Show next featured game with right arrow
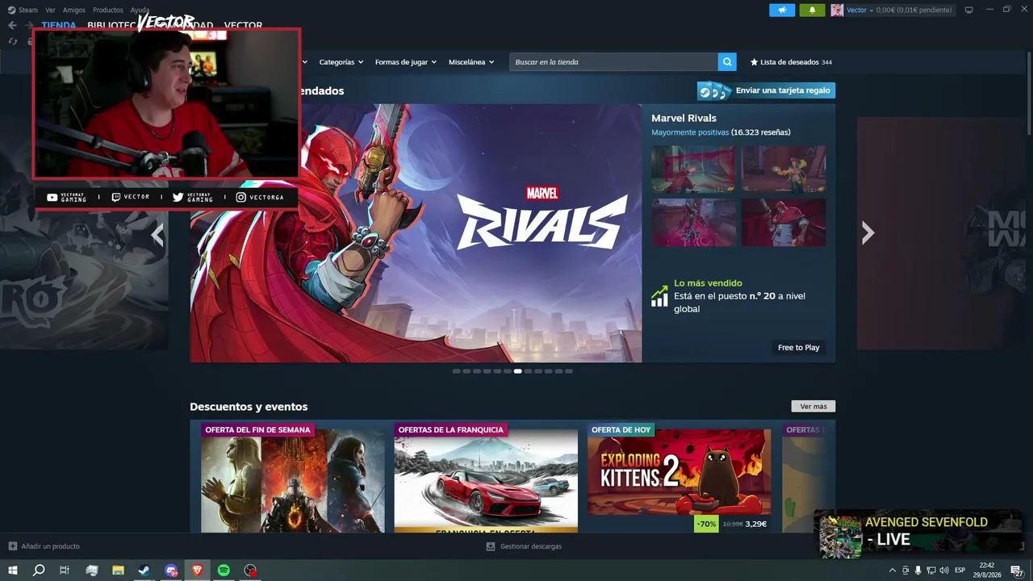This screenshot has height=581, width=1033. pos(868,233)
